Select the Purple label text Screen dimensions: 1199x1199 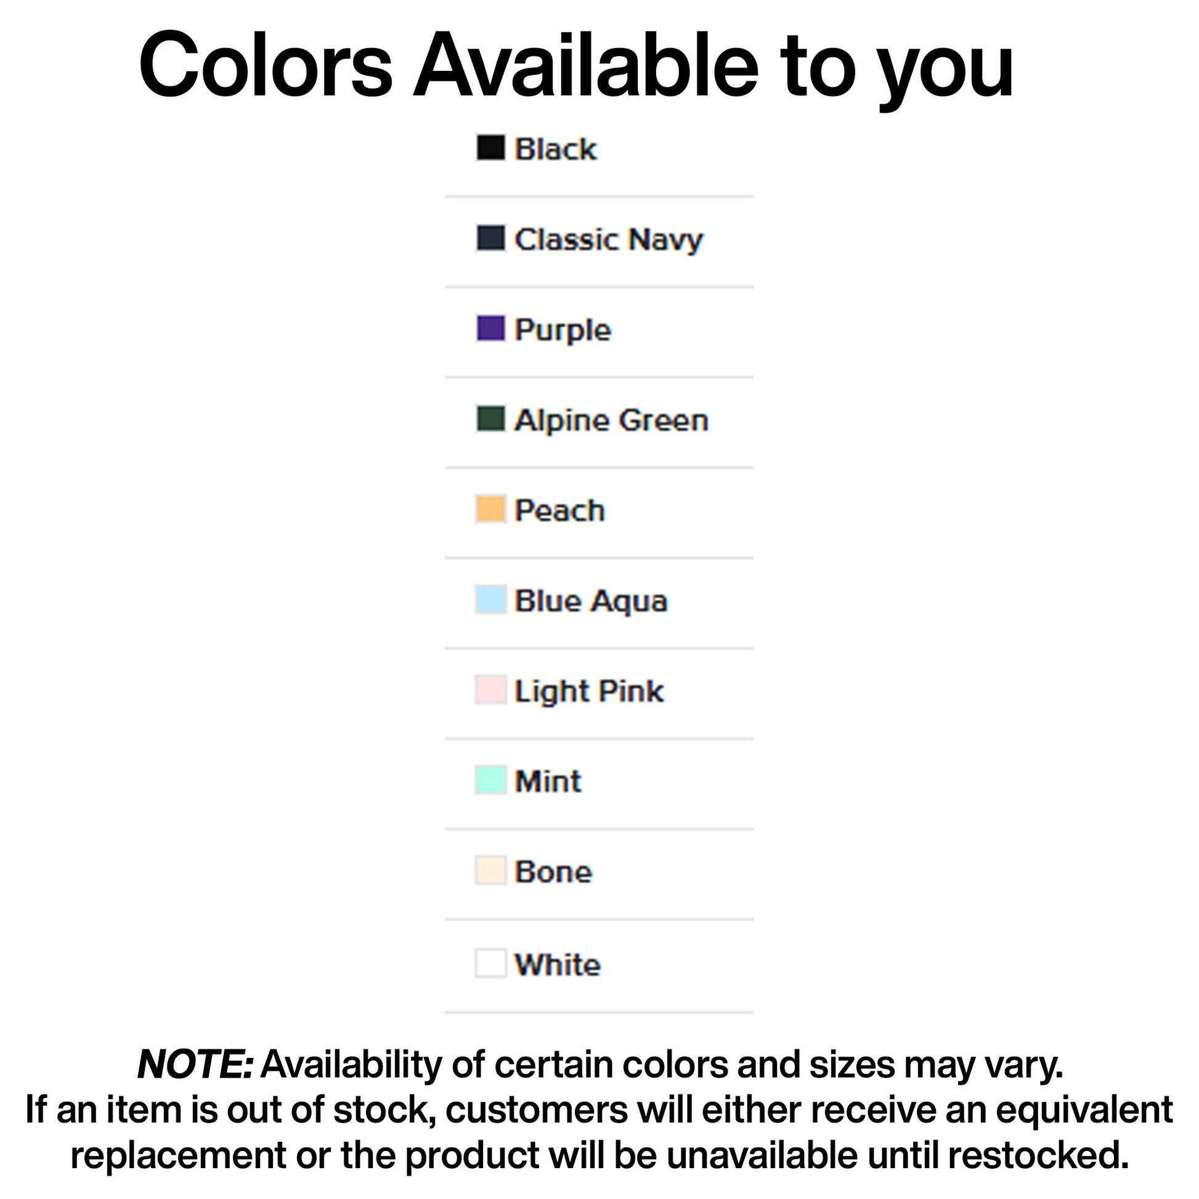(x=563, y=330)
